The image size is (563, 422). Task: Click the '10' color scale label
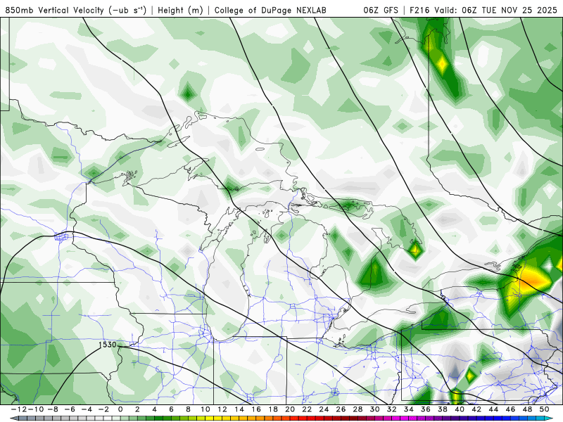tap(205, 409)
